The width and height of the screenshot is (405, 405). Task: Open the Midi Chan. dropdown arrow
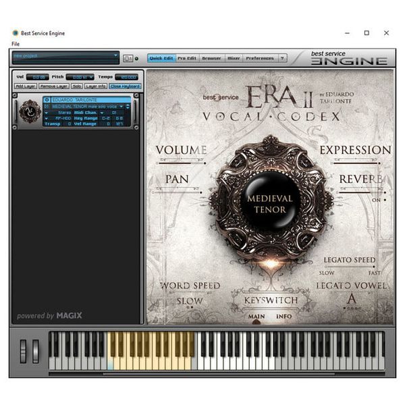click(x=102, y=113)
